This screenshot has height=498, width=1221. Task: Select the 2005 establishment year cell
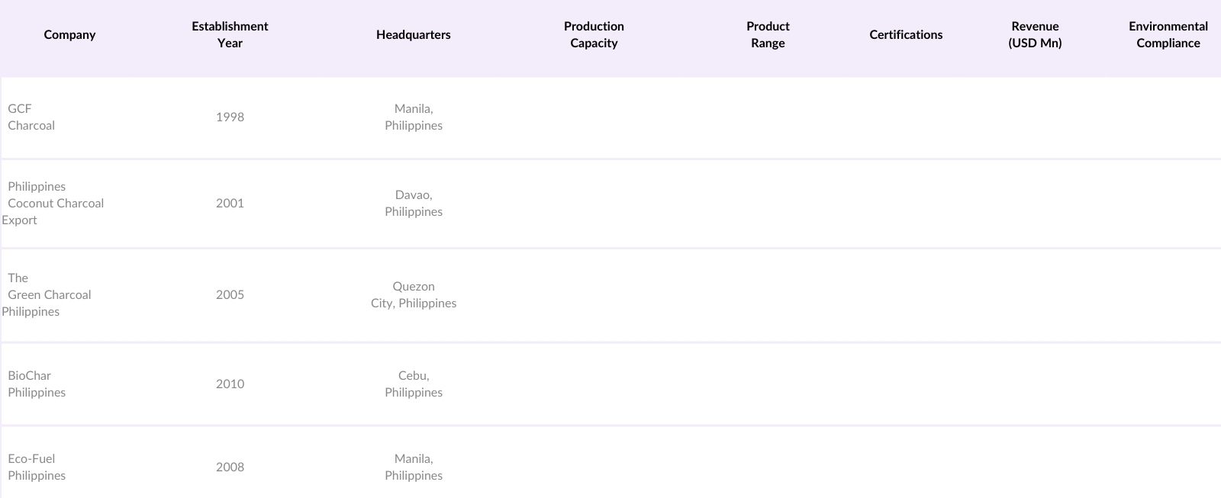tap(230, 295)
